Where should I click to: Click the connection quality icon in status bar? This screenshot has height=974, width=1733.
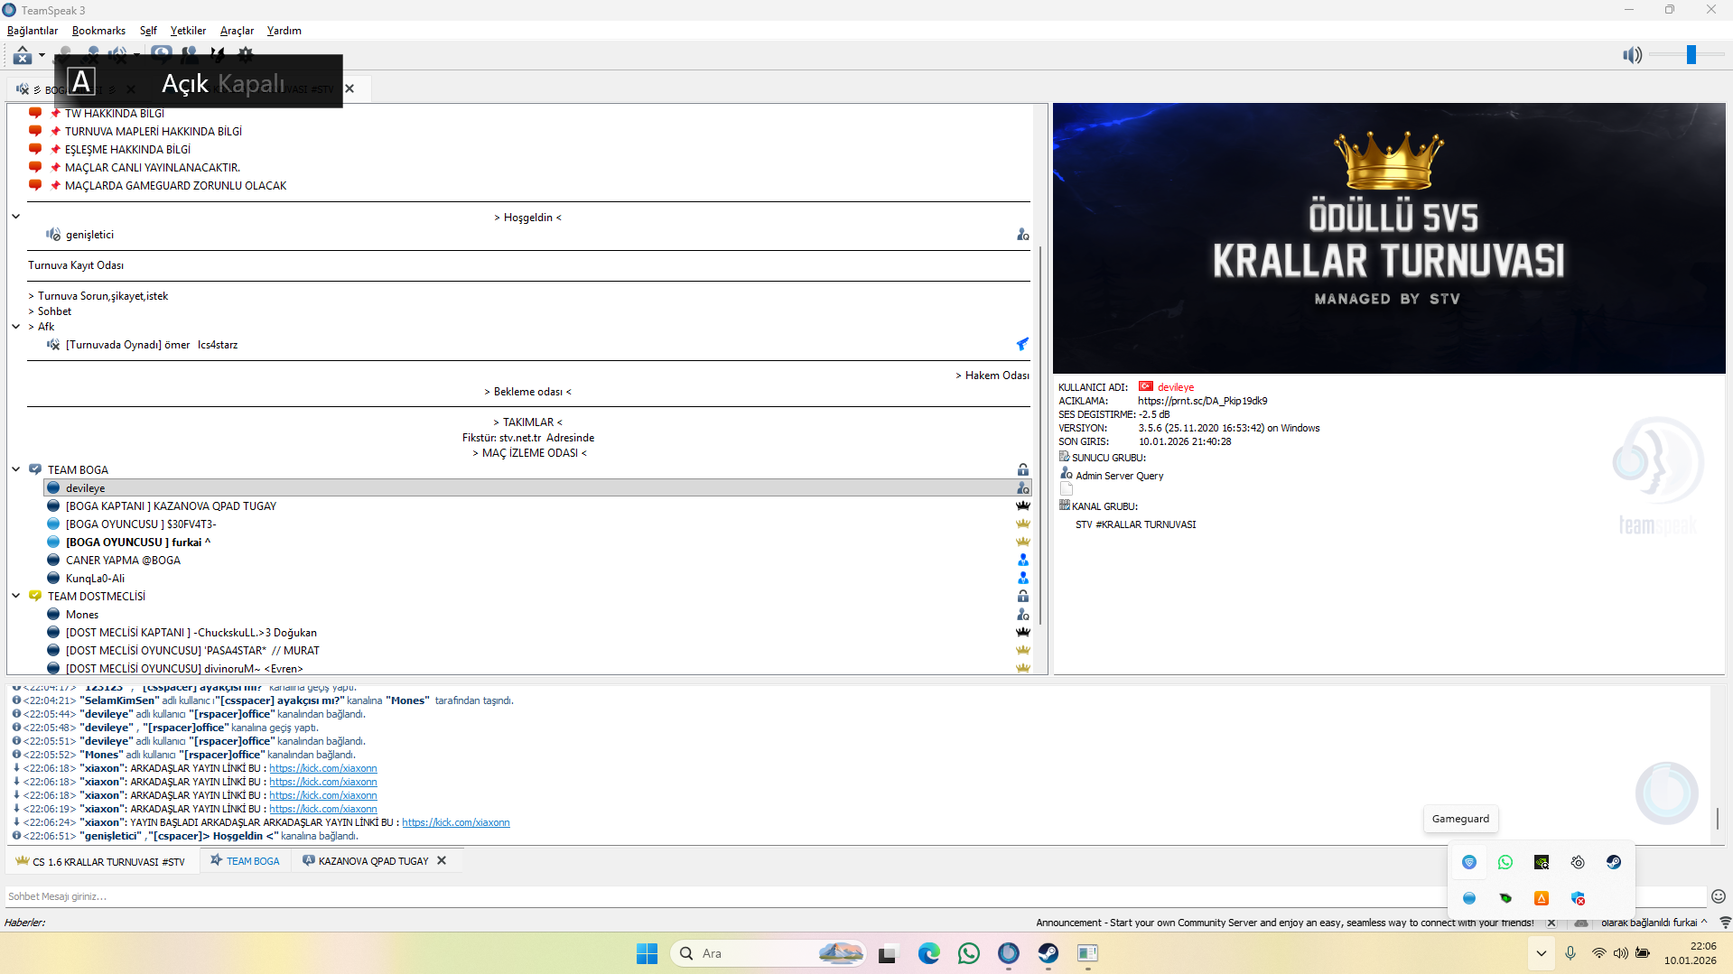1726,923
